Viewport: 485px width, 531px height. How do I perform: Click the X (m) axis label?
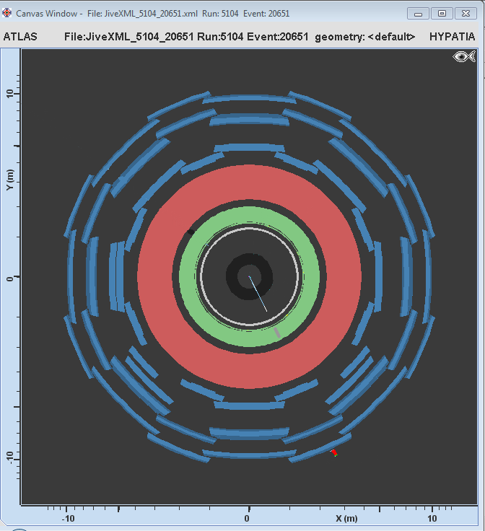coord(346,519)
